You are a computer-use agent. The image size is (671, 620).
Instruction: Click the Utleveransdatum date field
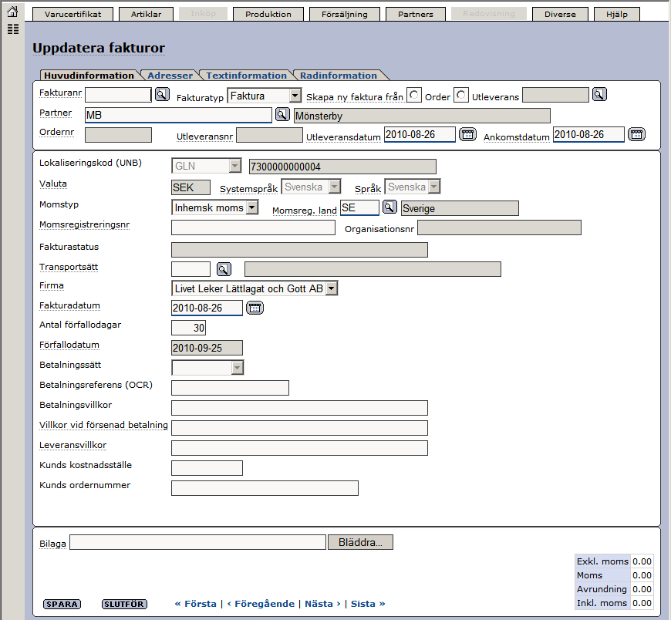pyautogui.click(x=420, y=134)
